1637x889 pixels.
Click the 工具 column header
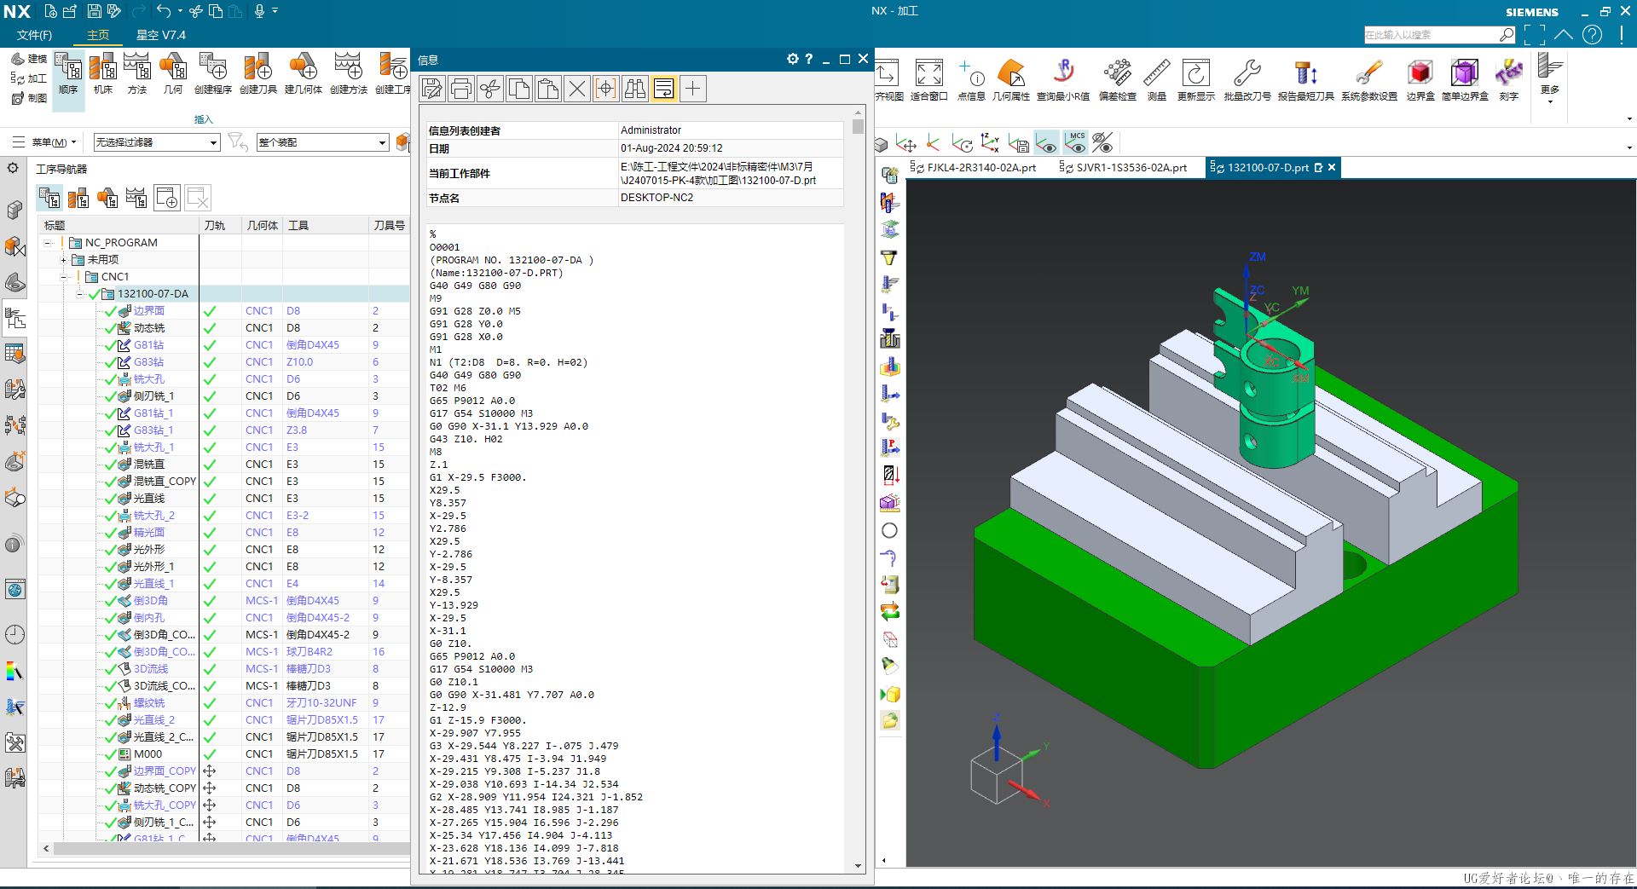327,226
